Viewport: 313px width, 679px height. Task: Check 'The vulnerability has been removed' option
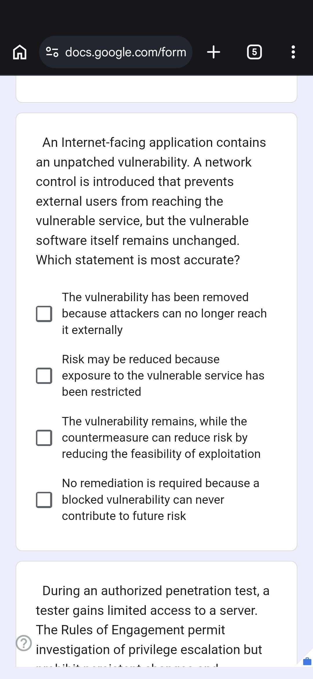tap(44, 314)
